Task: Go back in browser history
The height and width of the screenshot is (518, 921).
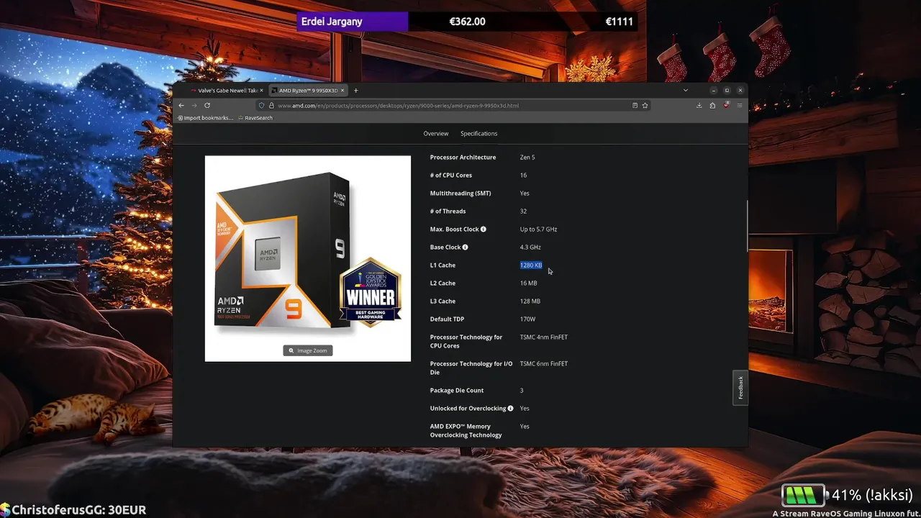Action: (x=181, y=105)
